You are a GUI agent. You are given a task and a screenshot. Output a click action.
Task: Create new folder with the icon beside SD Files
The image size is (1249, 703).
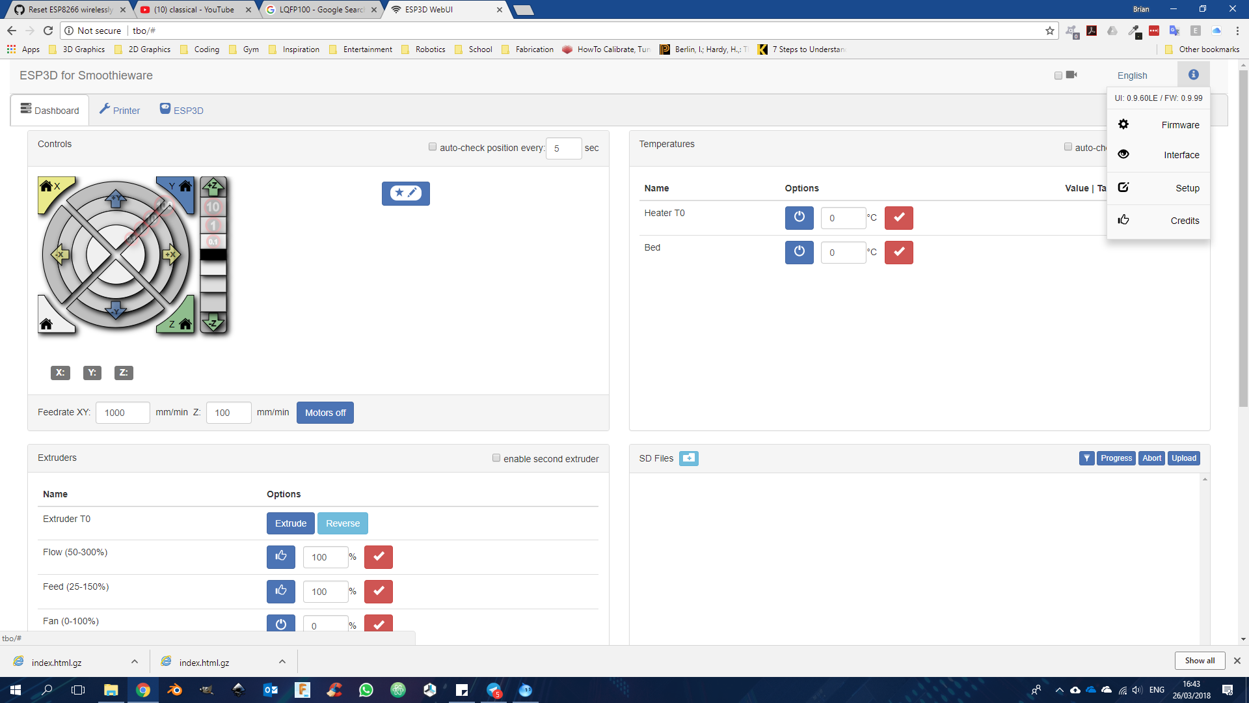(688, 458)
